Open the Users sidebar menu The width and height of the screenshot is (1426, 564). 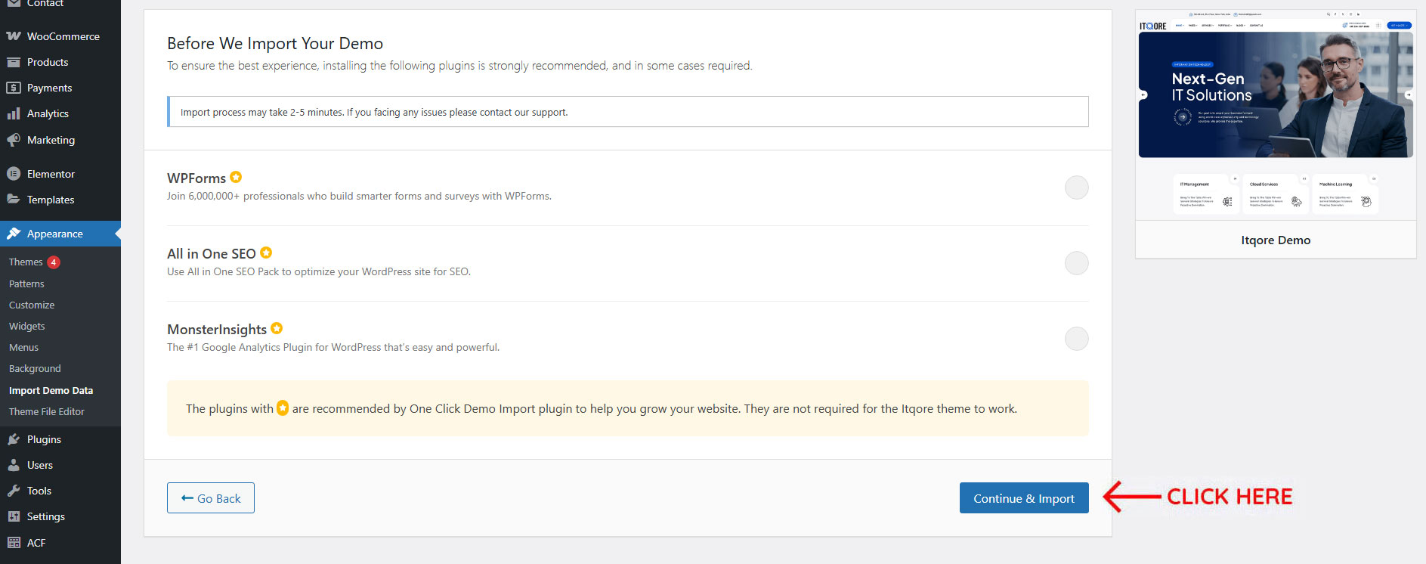(39, 465)
